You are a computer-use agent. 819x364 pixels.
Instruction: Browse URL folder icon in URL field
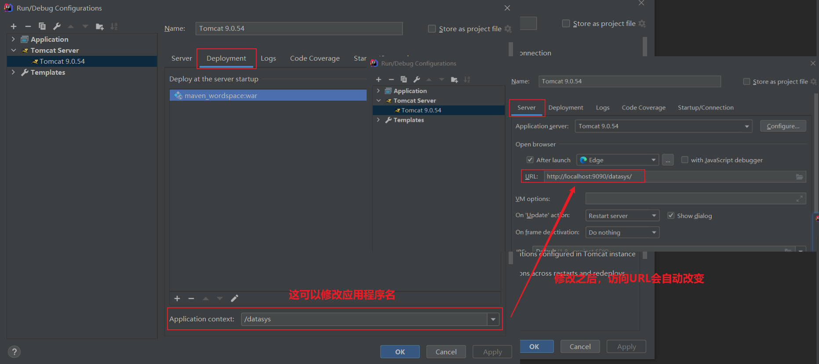(800, 177)
